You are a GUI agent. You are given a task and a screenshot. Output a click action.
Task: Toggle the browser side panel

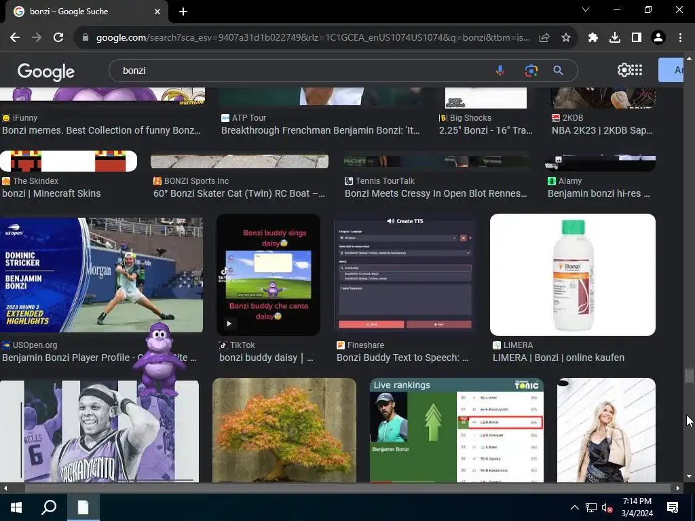(x=637, y=38)
